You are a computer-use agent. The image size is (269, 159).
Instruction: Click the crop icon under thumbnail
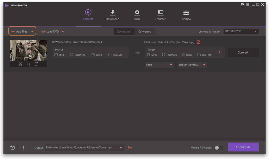click(28, 64)
